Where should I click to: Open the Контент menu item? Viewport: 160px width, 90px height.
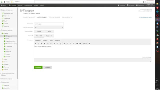[x=20, y=5]
